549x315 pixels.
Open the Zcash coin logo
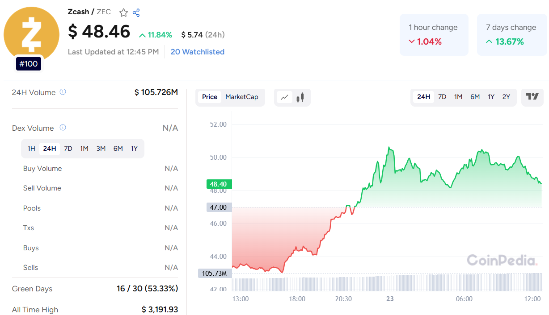click(31, 34)
